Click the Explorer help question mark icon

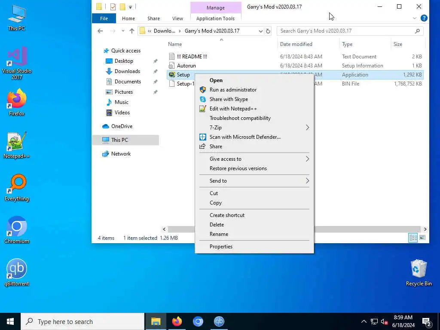point(424,18)
